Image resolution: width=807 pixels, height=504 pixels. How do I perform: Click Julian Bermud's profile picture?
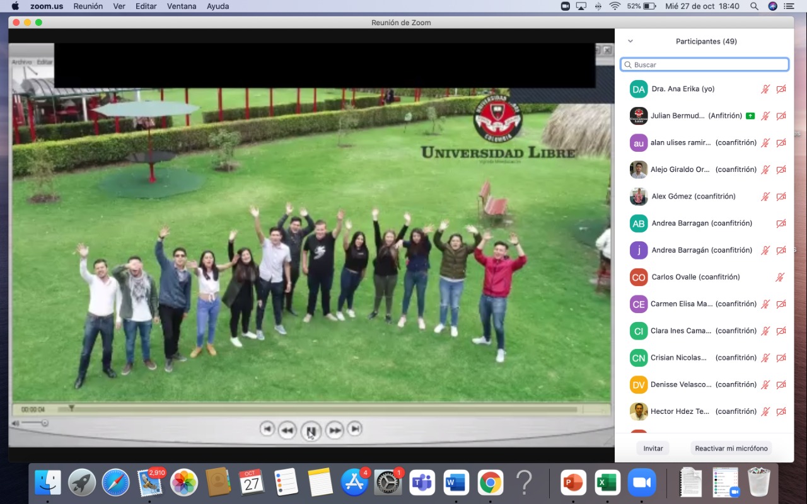(x=639, y=116)
